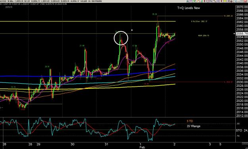Click the 2062.00 price scale label

242,22
